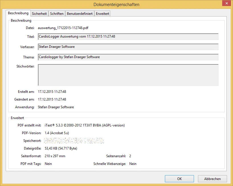The height and width of the screenshot is (186, 233).
Task: Switch to the Sicherheit tab
Action: click(39, 14)
